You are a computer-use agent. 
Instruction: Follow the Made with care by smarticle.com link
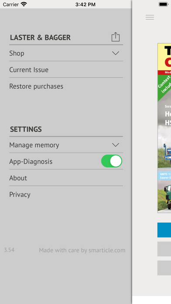[x=82, y=250]
